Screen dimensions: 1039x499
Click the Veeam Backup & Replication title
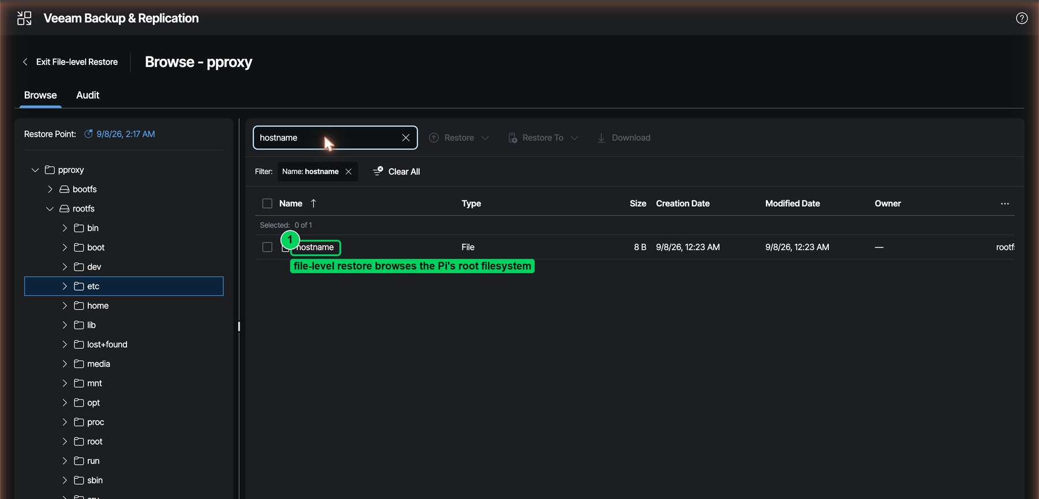pos(121,18)
